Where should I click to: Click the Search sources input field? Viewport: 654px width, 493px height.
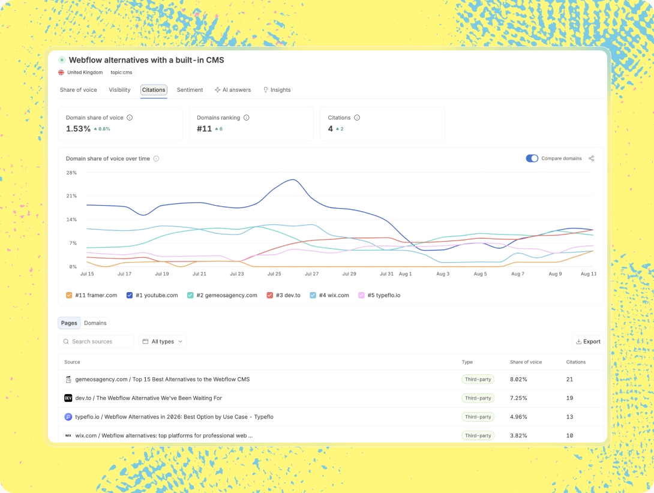tap(97, 342)
